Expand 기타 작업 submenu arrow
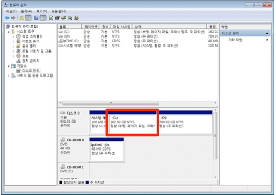The width and height of the screenshot is (276, 195). point(267,40)
